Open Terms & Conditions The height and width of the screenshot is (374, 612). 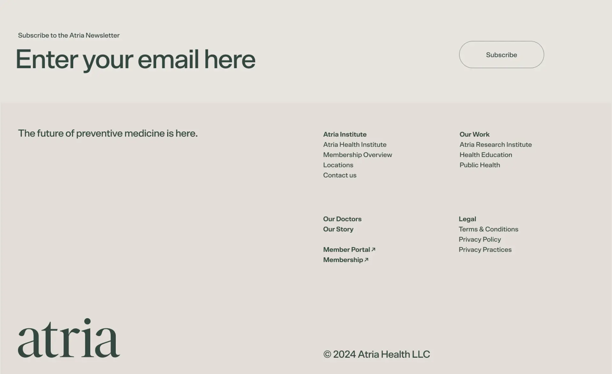[x=488, y=229]
